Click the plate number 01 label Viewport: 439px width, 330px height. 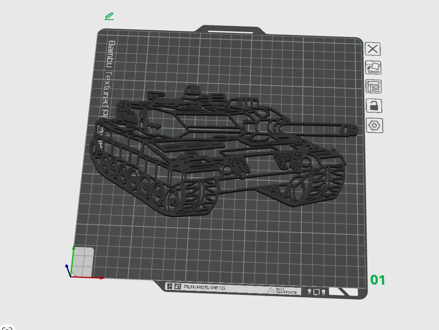[x=378, y=280]
